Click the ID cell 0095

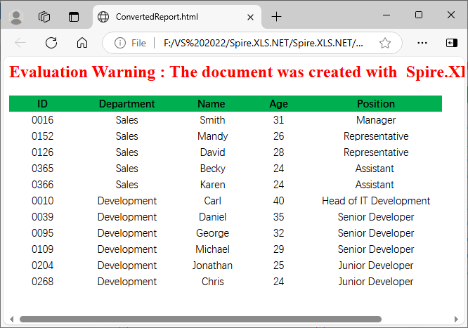click(42, 232)
